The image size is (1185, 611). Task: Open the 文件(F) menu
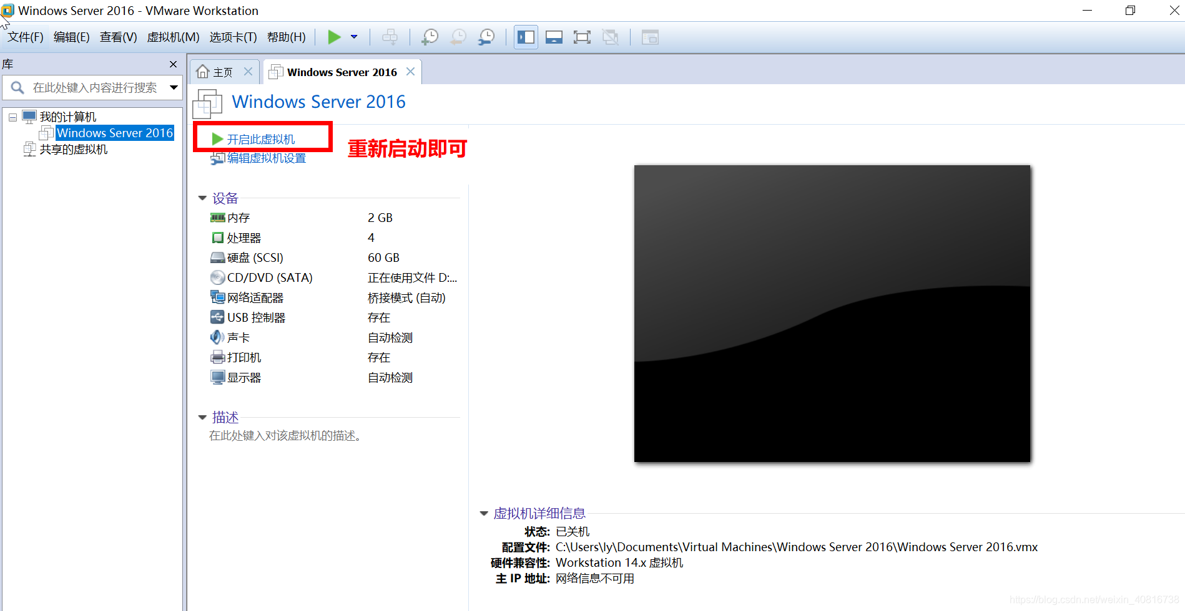tap(26, 37)
